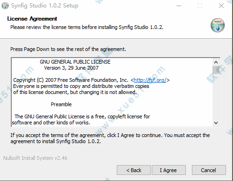The width and height of the screenshot is (233, 181).
Task: Click the GNU GENERAL PUBLIC LICENSE title
Action: pyautogui.click(x=75, y=62)
